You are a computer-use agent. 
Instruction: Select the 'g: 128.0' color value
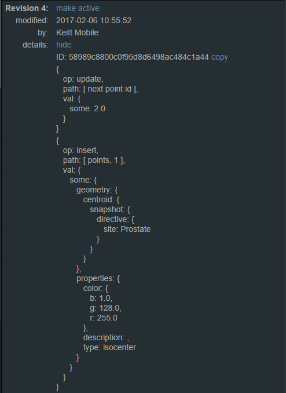pos(105,308)
